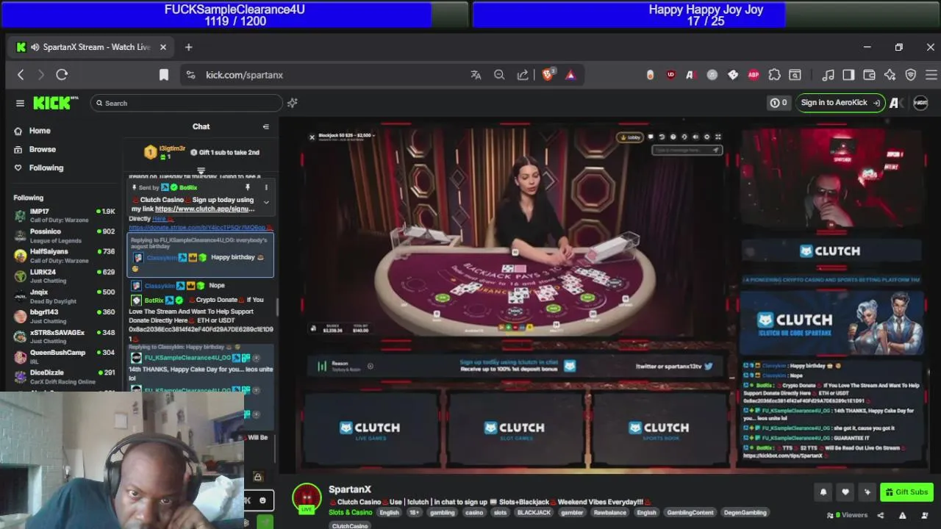Share the stream icon
Image resolution: width=941 pixels, height=529 pixels.
click(x=881, y=515)
